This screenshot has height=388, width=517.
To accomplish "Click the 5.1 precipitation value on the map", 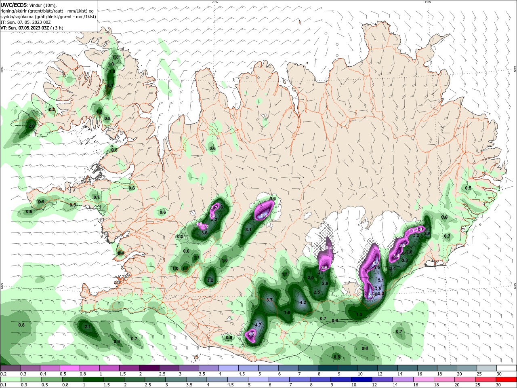I will click(x=380, y=280).
